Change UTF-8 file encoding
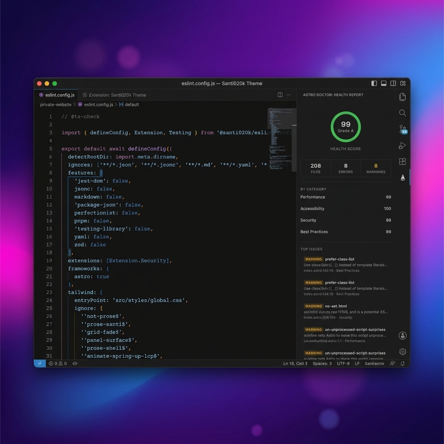The width and height of the screenshot is (444, 444). point(343,364)
